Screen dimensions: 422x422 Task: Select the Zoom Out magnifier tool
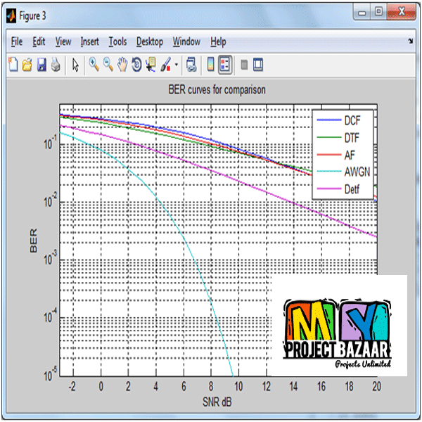pos(108,65)
